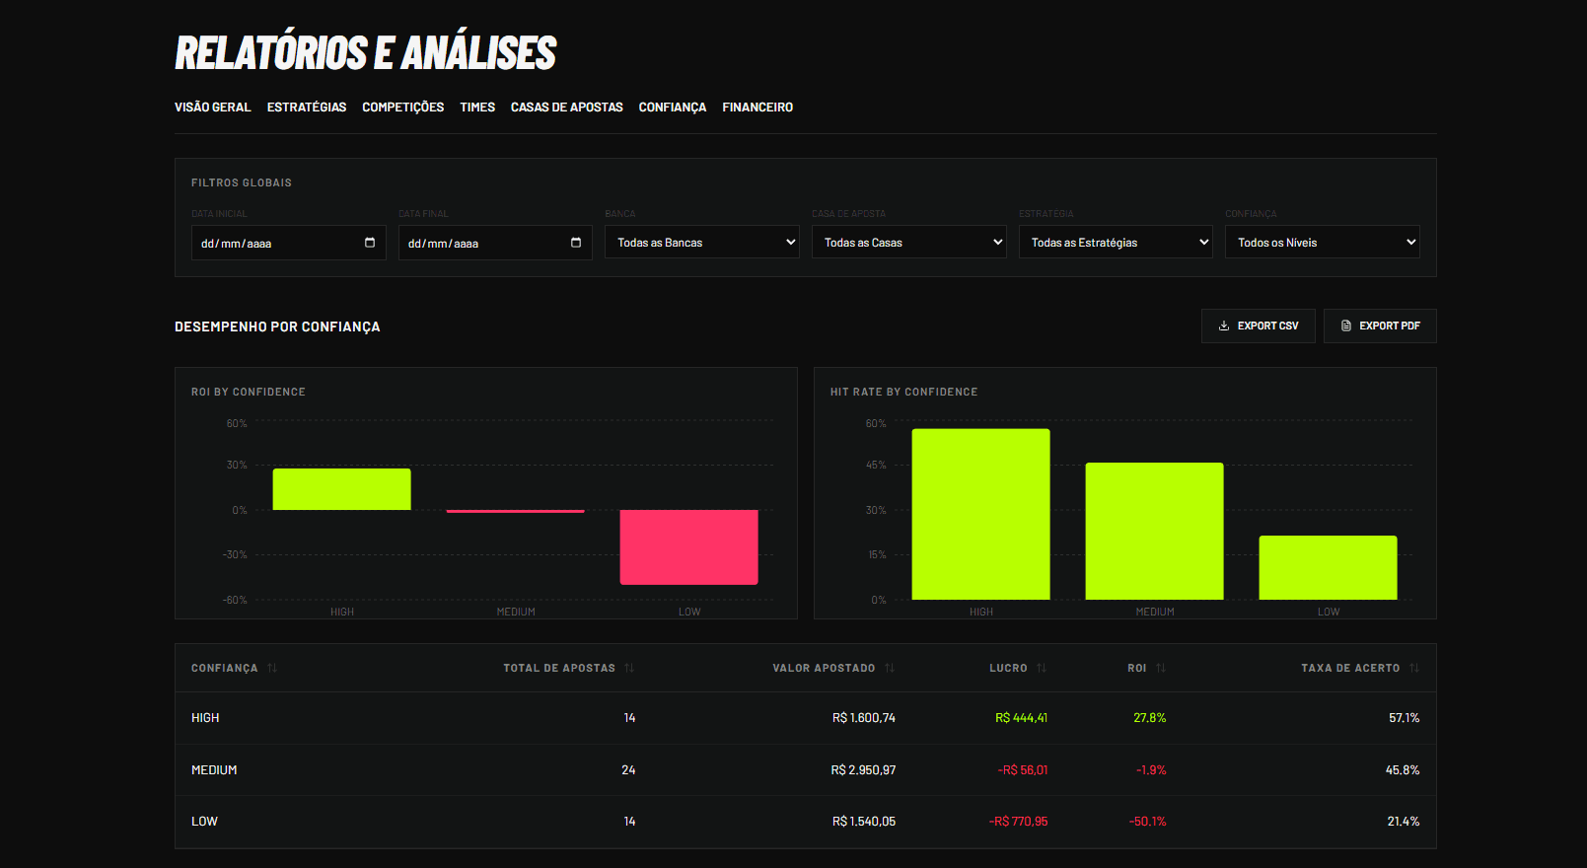Image resolution: width=1587 pixels, height=868 pixels.
Task: Select the HIGH row in confidence table
Action: pos(805,718)
